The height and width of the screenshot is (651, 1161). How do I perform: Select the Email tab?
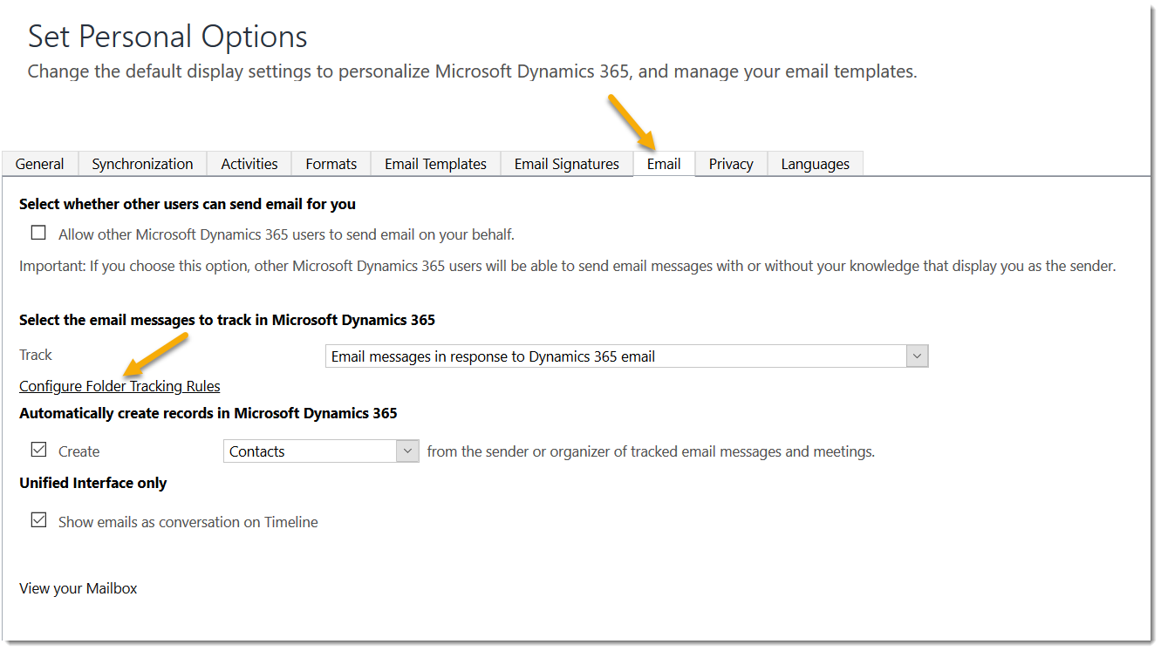click(664, 164)
